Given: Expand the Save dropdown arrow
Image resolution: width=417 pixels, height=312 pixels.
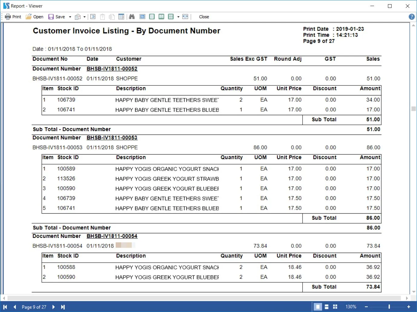Looking at the screenshot, I should pyautogui.click(x=70, y=17).
